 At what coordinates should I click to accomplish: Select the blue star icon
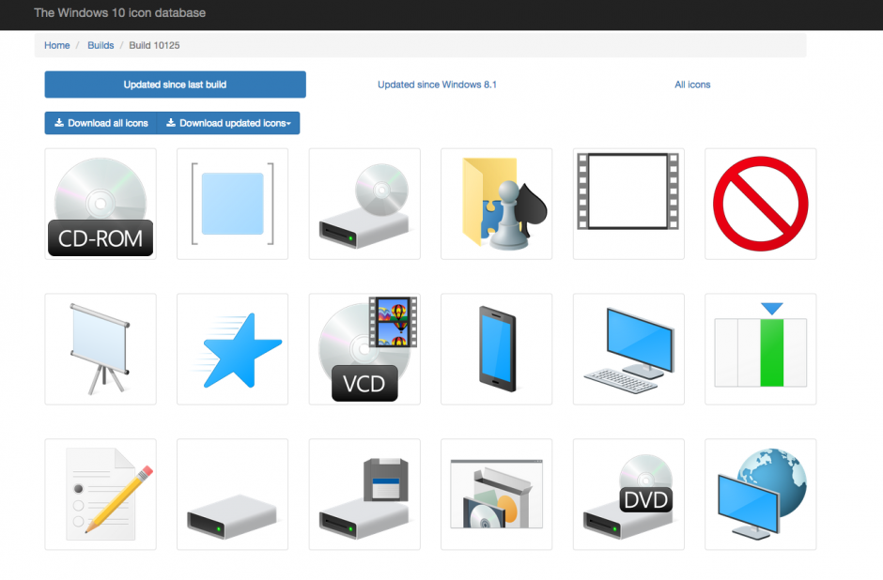tap(232, 349)
